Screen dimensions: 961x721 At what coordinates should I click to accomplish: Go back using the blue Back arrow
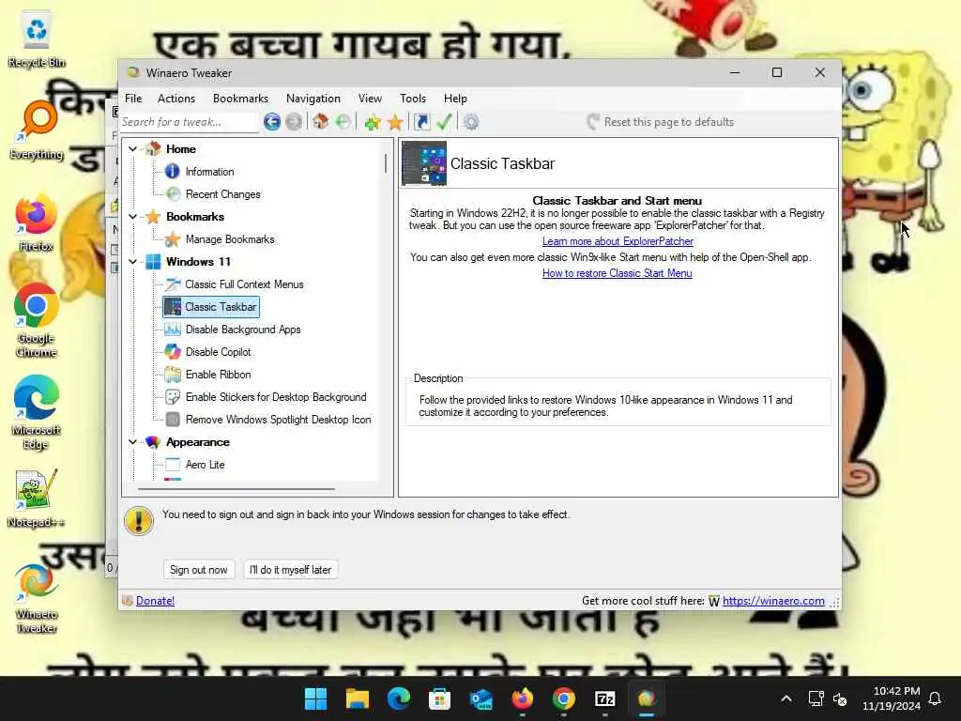tap(272, 122)
